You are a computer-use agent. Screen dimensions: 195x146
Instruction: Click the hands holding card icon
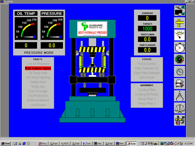179,11
